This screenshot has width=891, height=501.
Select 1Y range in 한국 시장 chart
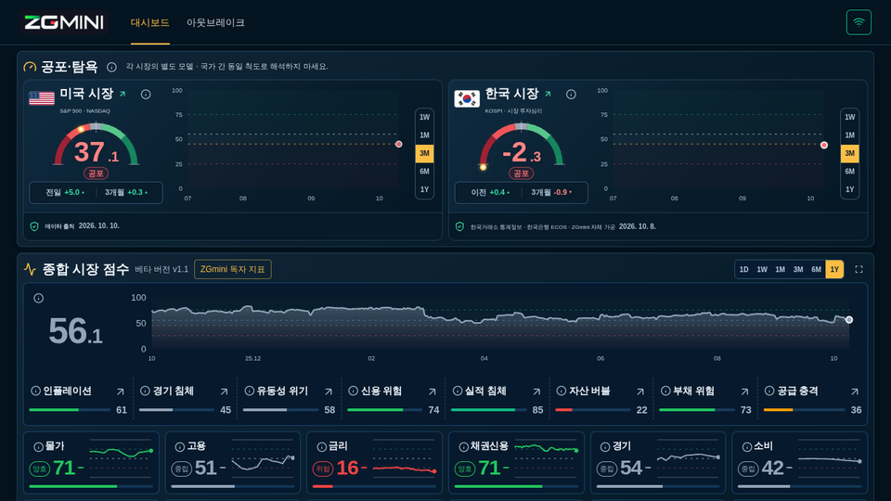coord(849,189)
